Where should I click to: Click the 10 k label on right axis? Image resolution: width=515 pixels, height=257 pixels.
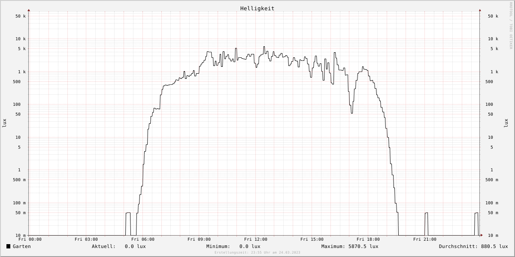pyautogui.click(x=493, y=39)
